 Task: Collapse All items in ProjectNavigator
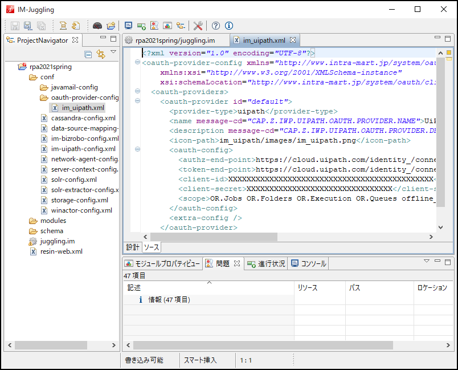(88, 54)
